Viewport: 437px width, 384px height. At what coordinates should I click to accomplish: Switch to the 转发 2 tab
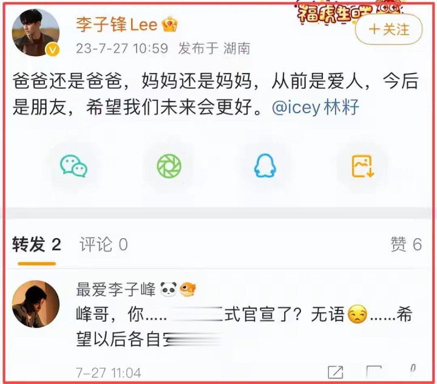click(x=36, y=244)
